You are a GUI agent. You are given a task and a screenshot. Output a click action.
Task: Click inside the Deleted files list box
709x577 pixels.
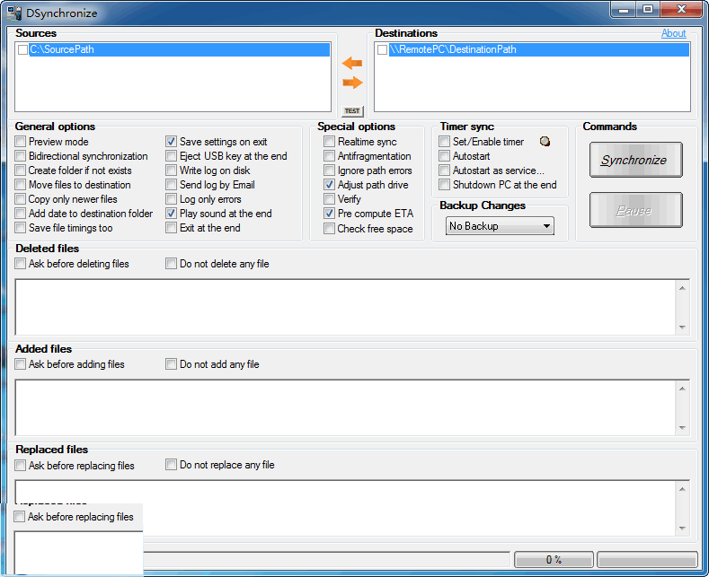[346, 308]
